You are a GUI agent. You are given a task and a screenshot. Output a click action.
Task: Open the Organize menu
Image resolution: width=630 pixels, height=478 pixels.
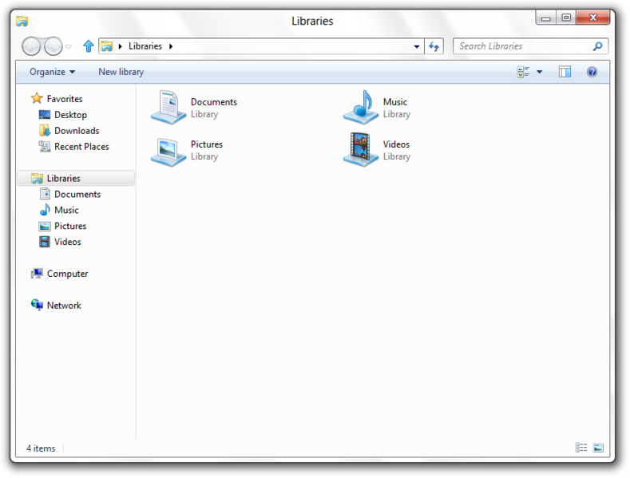[52, 72]
